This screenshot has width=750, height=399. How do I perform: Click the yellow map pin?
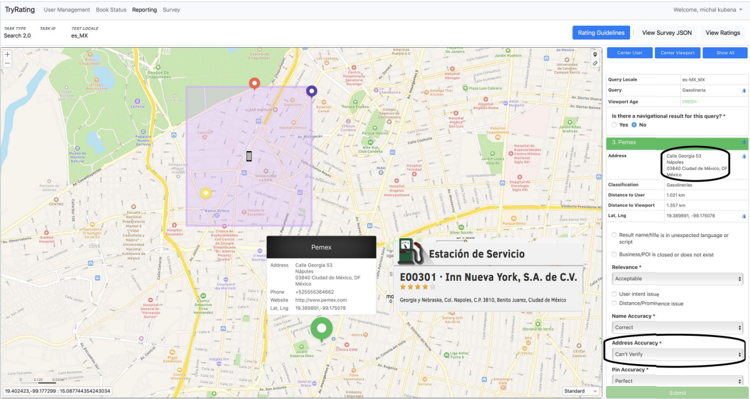pyautogui.click(x=206, y=193)
